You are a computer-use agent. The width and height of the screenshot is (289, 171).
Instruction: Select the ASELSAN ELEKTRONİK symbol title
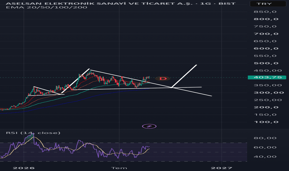[121, 3]
